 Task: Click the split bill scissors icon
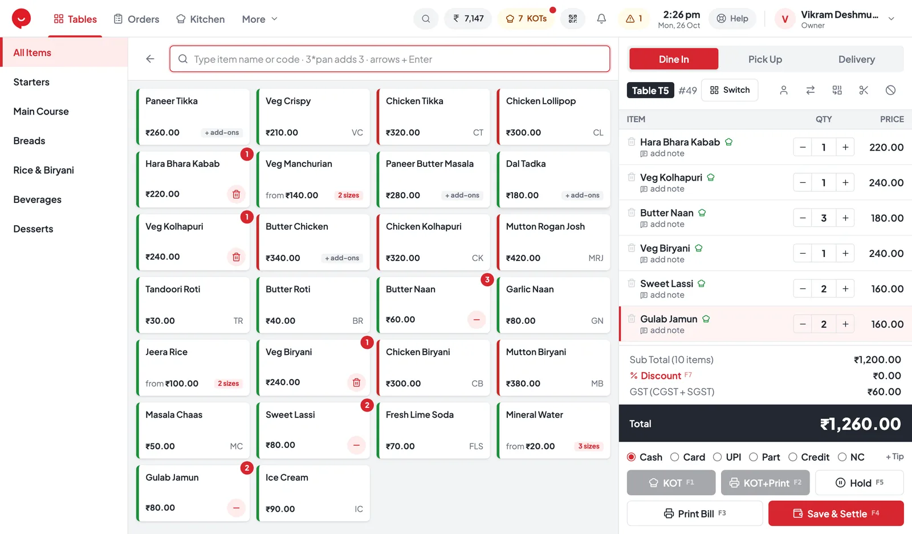tap(864, 90)
